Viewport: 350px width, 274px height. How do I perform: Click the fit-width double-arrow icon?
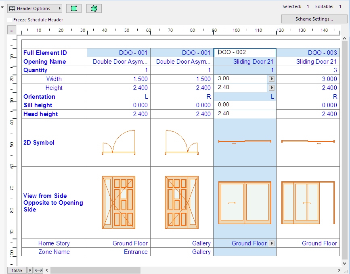tap(38, 270)
